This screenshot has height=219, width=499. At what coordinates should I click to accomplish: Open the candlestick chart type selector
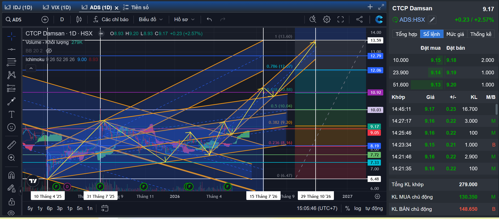pos(79,19)
